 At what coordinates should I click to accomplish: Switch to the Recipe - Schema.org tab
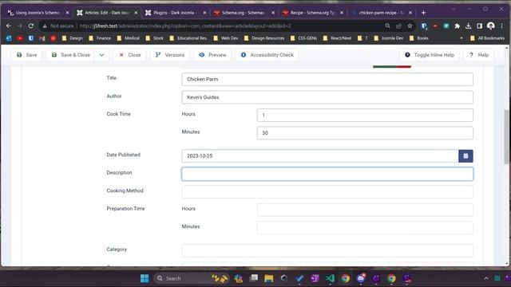click(312, 13)
